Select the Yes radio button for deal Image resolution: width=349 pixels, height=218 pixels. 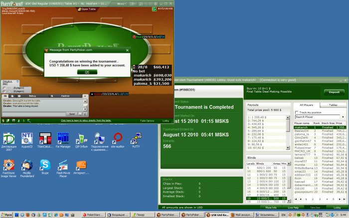tap(4, 88)
